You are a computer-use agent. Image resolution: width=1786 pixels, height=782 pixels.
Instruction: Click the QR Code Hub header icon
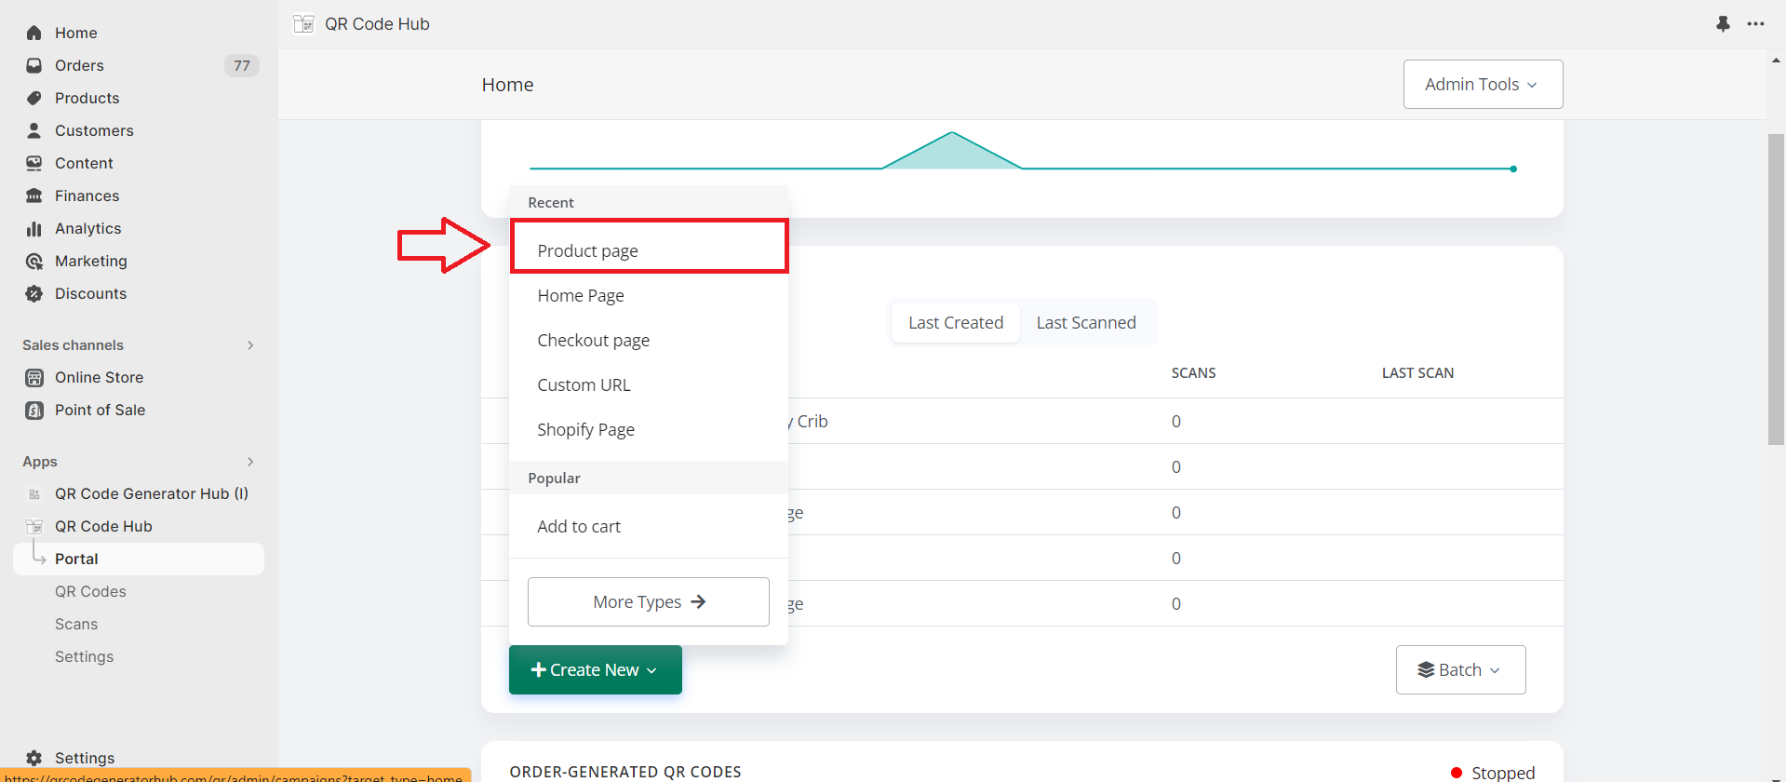pos(303,24)
